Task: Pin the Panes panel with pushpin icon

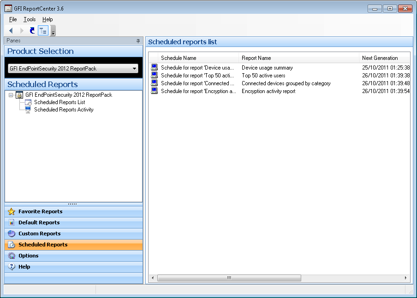Action: (138, 41)
